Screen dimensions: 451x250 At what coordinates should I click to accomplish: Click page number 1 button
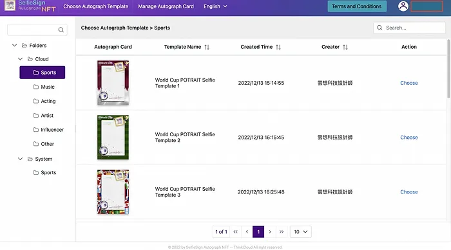(258, 231)
